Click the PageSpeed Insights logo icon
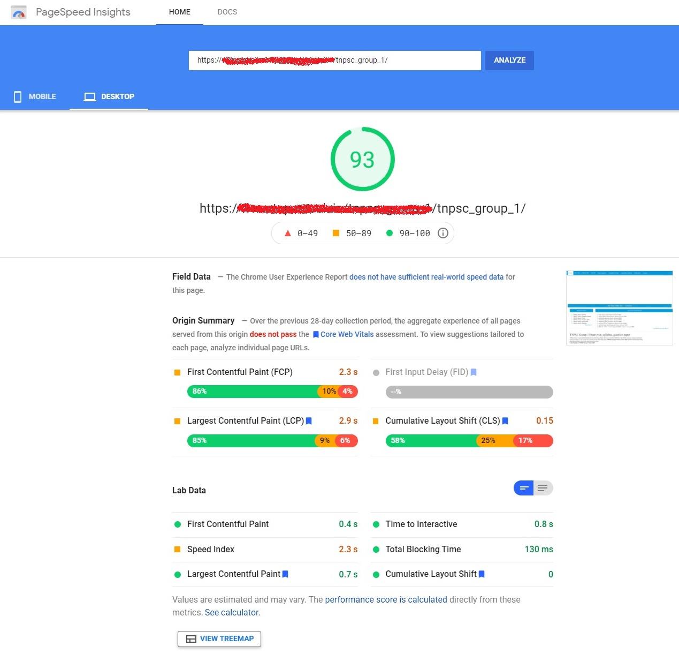 click(x=19, y=12)
